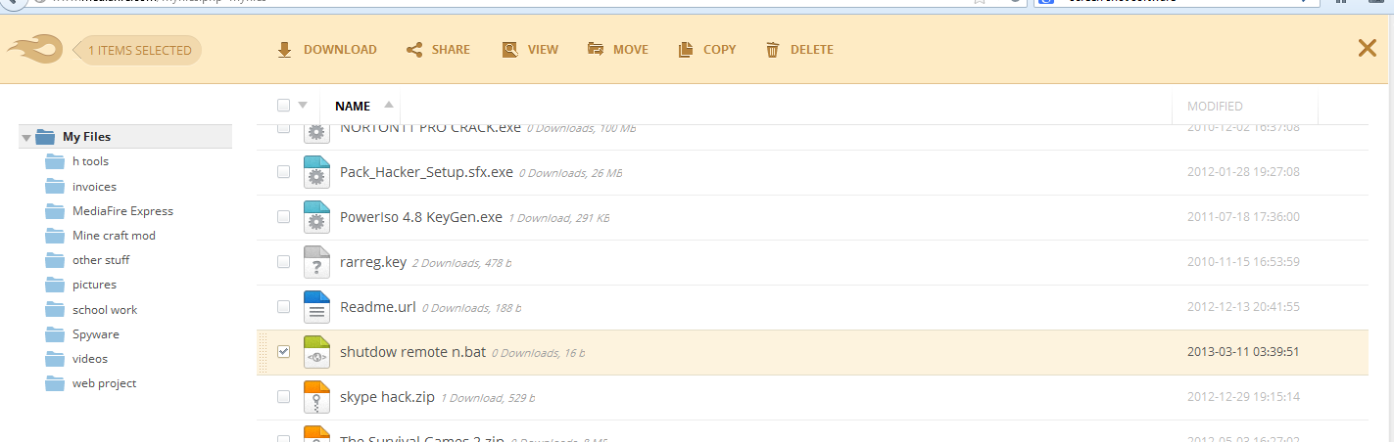
Task: Click the Readme.url file name
Action: (378, 307)
